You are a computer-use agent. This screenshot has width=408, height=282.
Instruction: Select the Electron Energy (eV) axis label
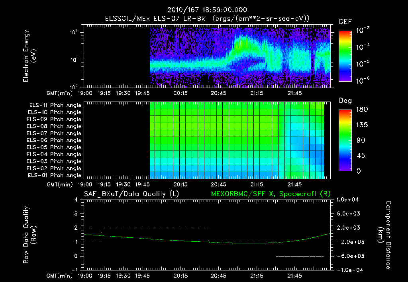pyautogui.click(x=29, y=56)
